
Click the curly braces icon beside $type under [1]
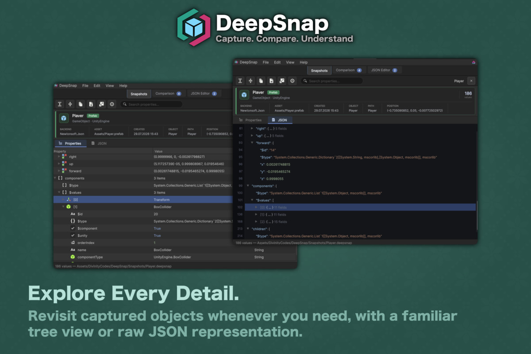tap(73, 221)
